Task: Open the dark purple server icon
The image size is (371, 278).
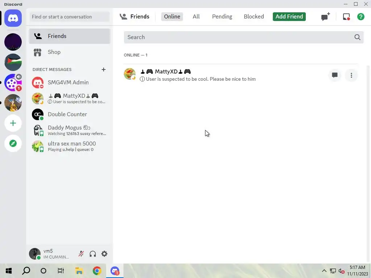Action: [13, 42]
